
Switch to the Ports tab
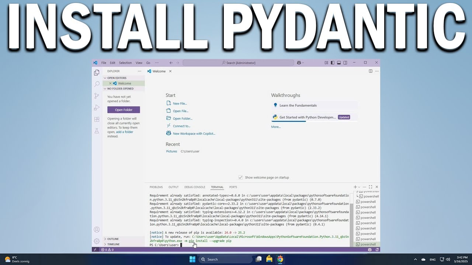coord(233,187)
